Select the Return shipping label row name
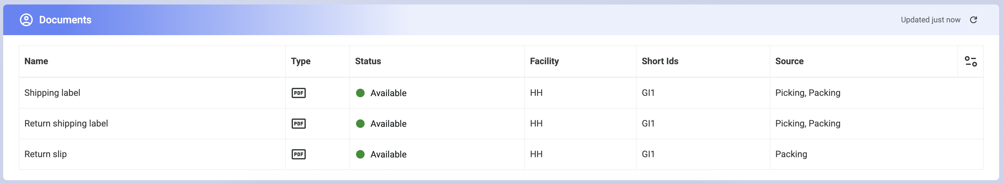Screen dimensions: 1003x184 pyautogui.click(x=66, y=124)
